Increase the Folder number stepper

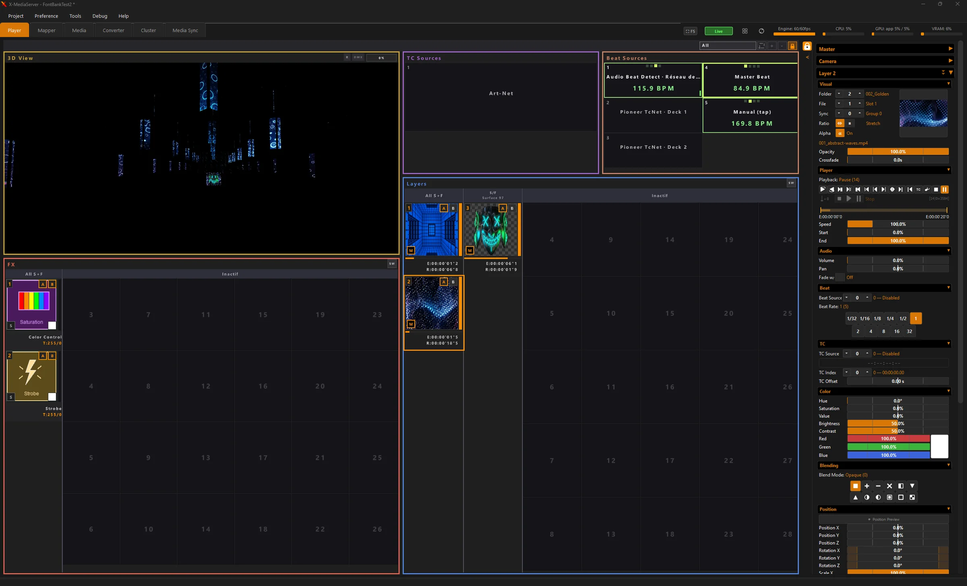click(859, 94)
